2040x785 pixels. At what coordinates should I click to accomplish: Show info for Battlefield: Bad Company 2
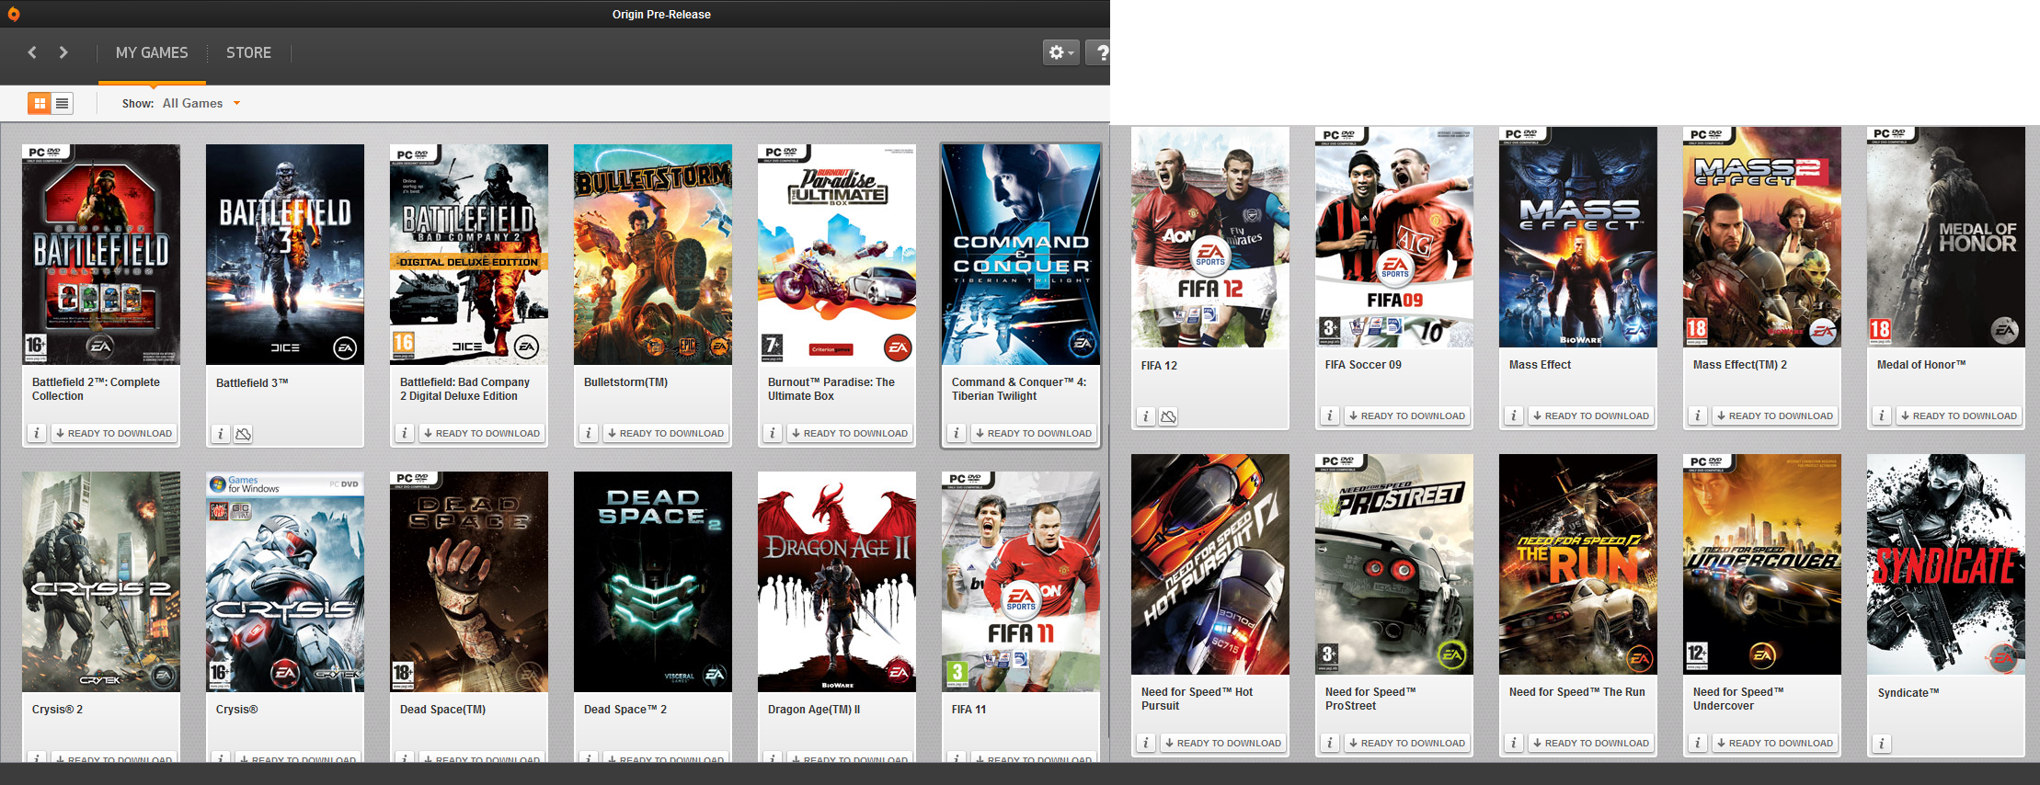405,433
